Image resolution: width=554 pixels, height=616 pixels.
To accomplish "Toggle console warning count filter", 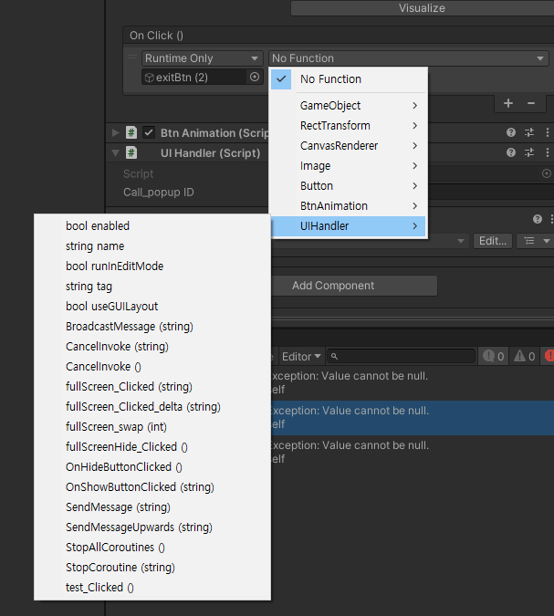I will pos(525,356).
